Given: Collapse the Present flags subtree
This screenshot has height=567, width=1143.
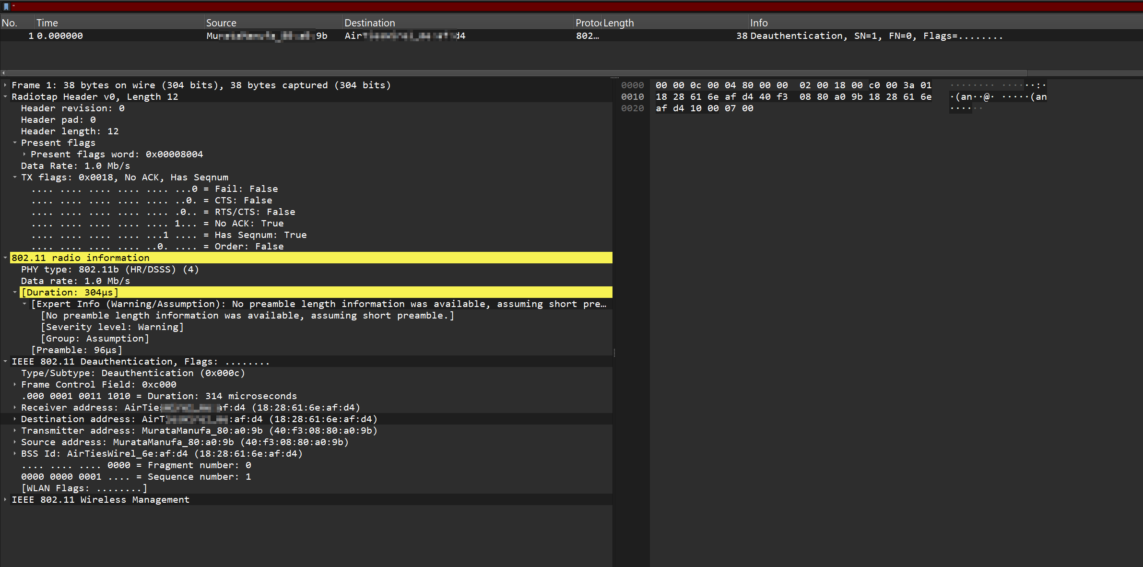Looking at the screenshot, I should (15, 143).
